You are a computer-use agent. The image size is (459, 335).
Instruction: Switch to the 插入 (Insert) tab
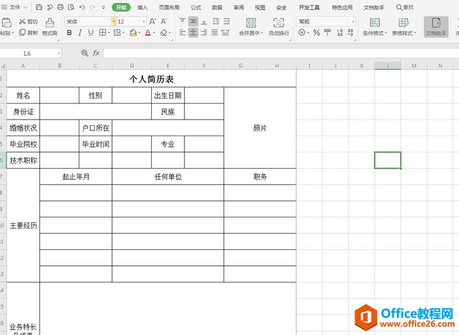[143, 7]
